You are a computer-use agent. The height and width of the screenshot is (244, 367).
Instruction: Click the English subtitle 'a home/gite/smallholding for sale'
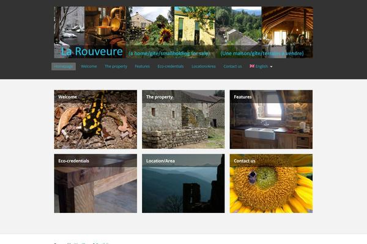[169, 54]
